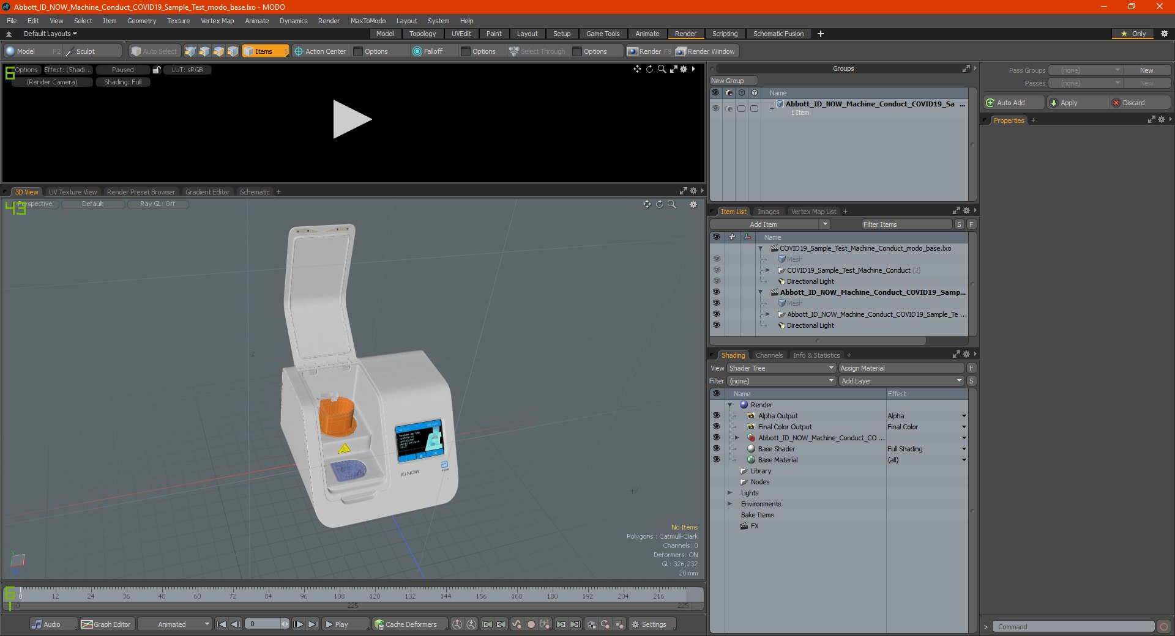This screenshot has height=636, width=1175.
Task: Open the Render Window
Action: click(706, 51)
